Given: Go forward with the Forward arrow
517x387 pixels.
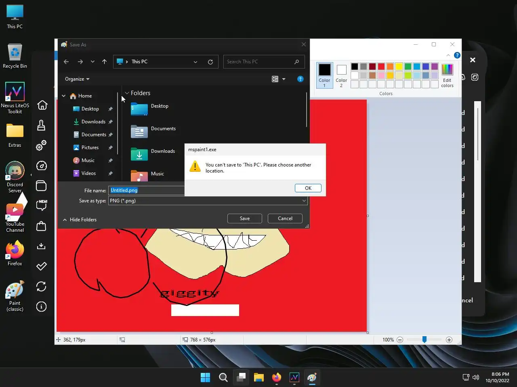Looking at the screenshot, I should coord(80,62).
